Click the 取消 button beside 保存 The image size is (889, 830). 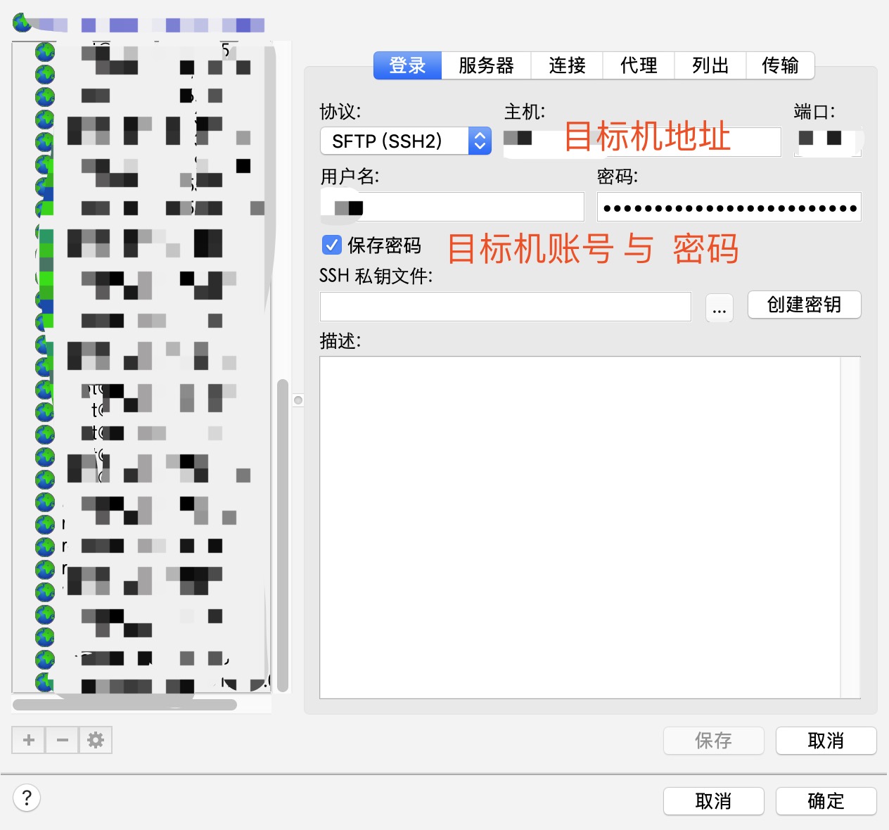click(826, 741)
